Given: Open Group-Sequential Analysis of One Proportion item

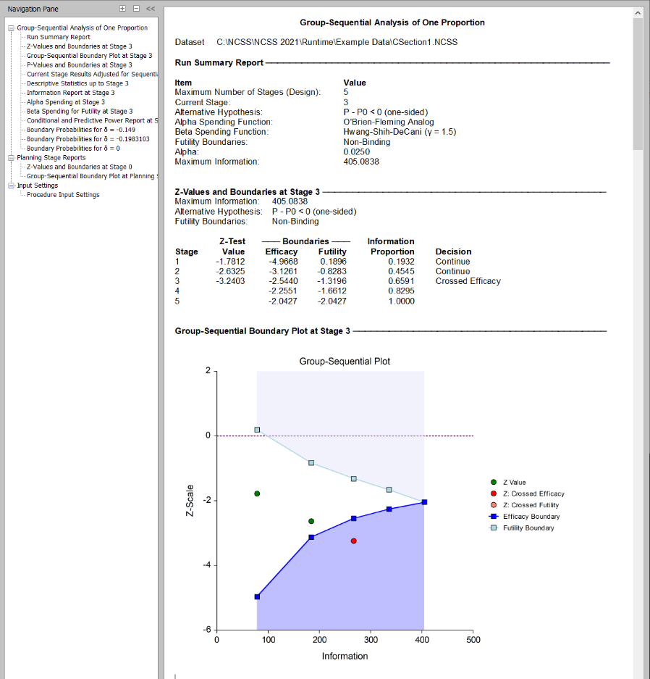Looking at the screenshot, I should 83,28.
